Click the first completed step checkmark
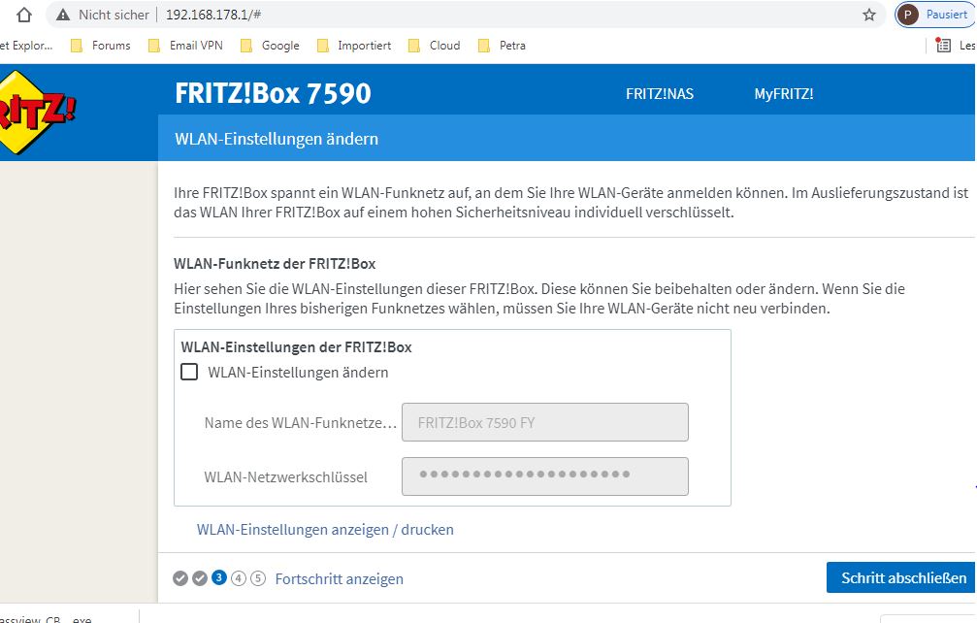 click(180, 578)
